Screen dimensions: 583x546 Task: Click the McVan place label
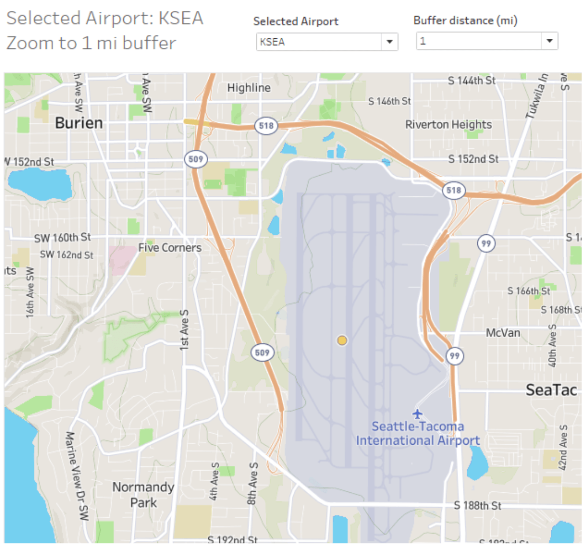[x=503, y=333]
